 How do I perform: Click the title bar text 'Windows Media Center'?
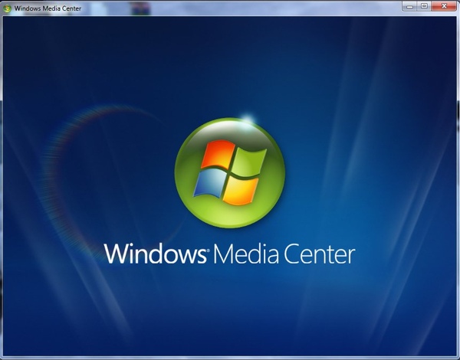point(48,8)
